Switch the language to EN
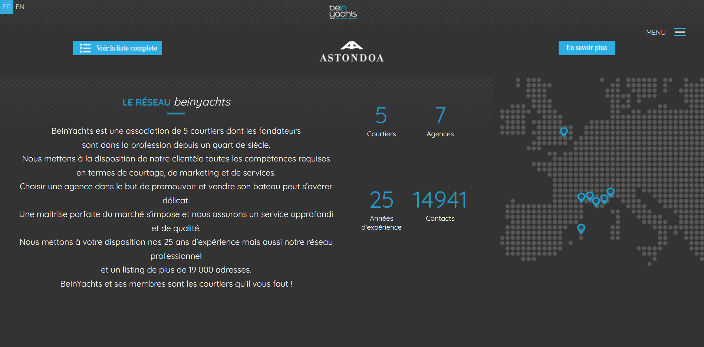Viewport: 704px width, 347px height. (x=20, y=7)
